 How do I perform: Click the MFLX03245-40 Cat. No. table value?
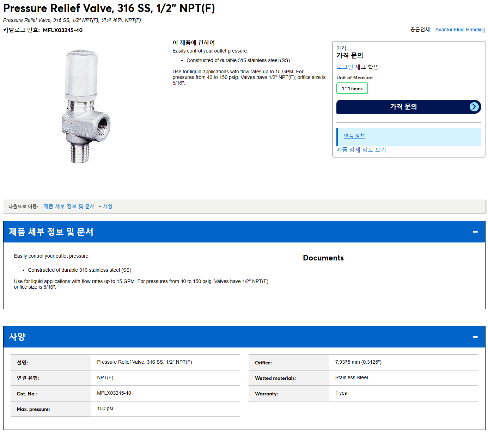[x=114, y=393]
